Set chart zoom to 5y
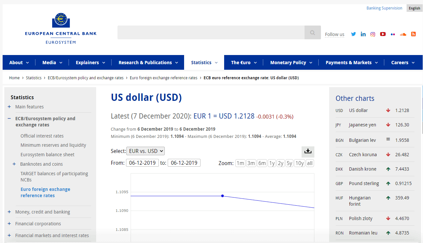This screenshot has width=423, height=243. [x=289, y=163]
